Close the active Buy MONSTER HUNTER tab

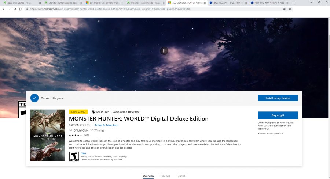[x=205, y=3]
